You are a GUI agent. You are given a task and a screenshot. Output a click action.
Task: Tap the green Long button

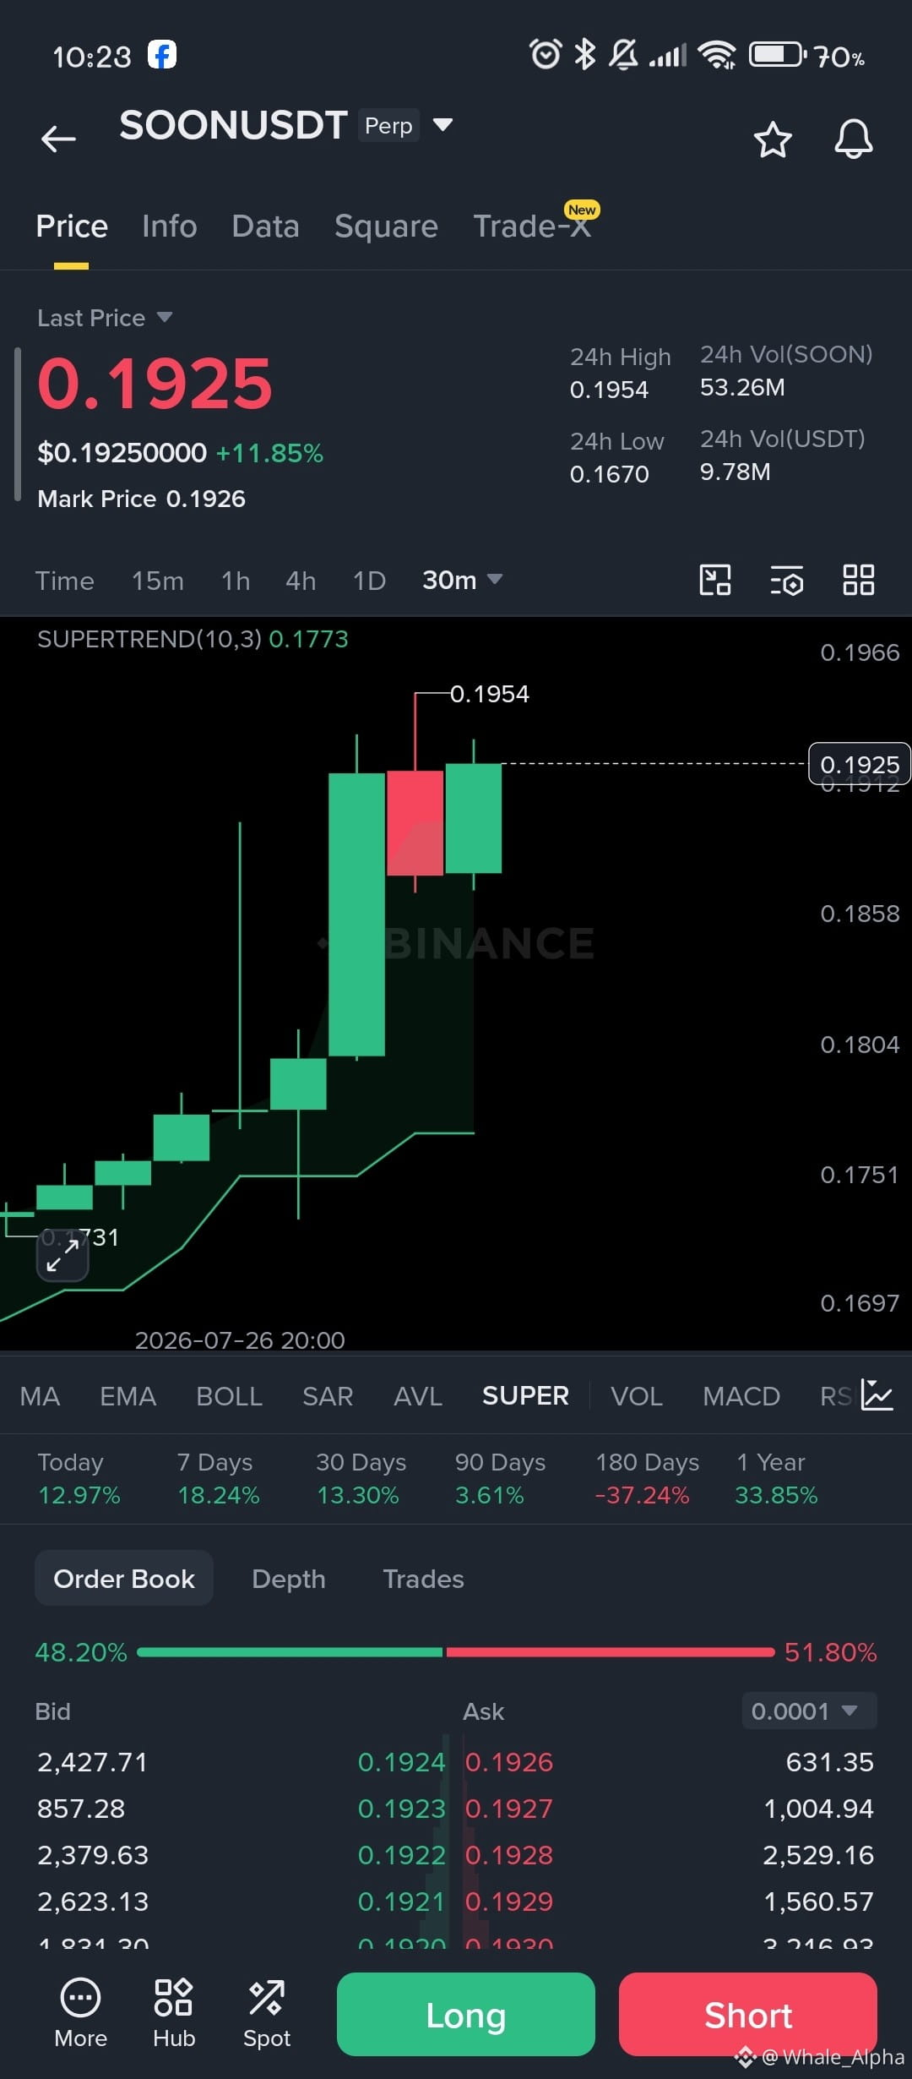tap(466, 2015)
